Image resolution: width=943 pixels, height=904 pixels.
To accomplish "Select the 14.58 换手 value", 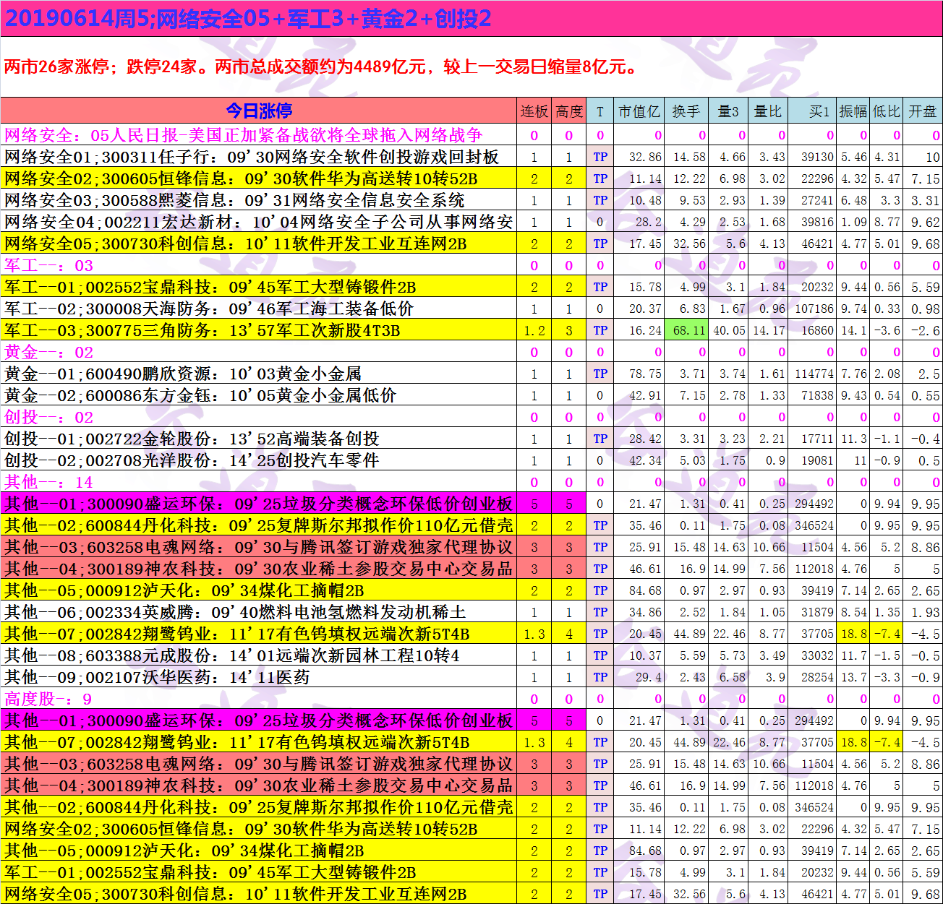I will pos(689,157).
